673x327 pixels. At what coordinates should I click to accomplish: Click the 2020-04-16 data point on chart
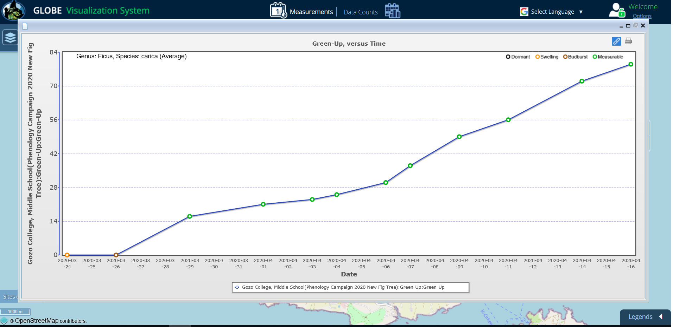tap(630, 64)
